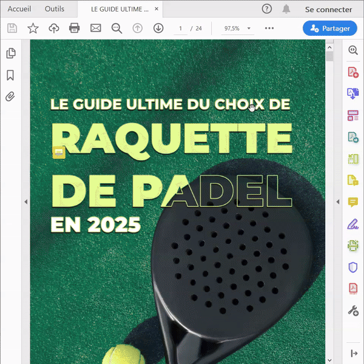Image resolution: width=364 pixels, height=364 pixels.
Task: Open notifications bell
Action: pos(286,9)
